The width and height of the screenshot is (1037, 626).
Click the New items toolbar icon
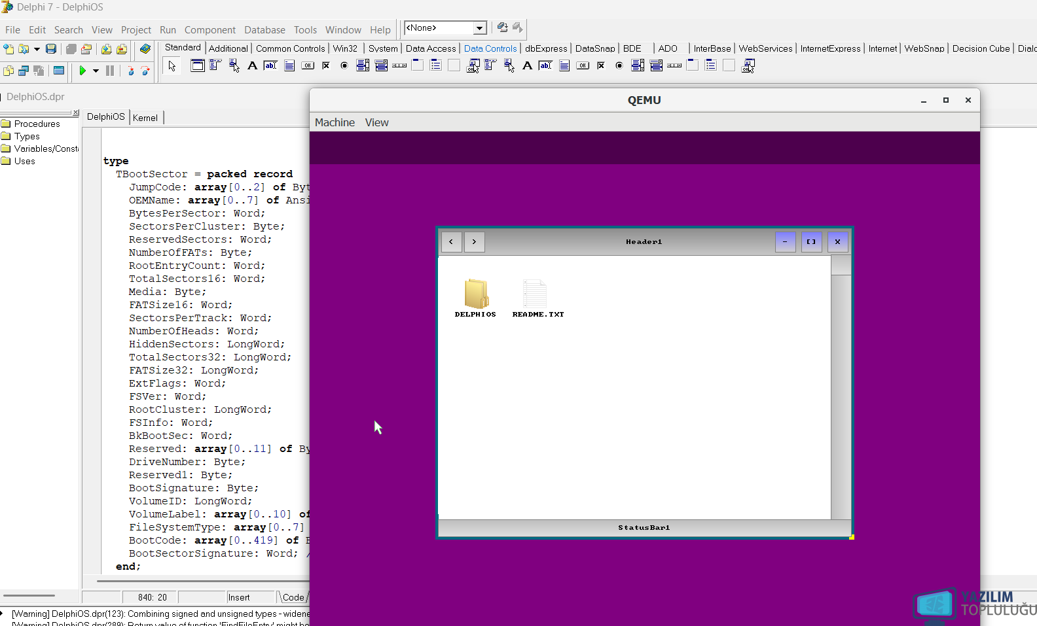tap(9, 49)
